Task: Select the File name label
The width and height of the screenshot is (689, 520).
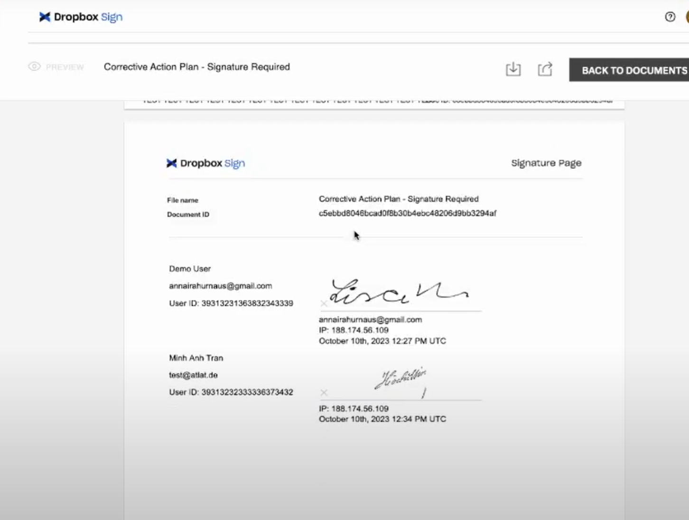Action: (x=183, y=200)
